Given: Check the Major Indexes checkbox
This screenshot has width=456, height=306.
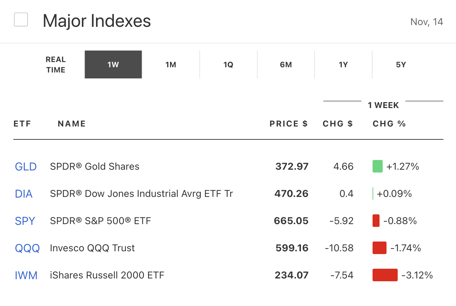Looking at the screenshot, I should (x=21, y=20).
